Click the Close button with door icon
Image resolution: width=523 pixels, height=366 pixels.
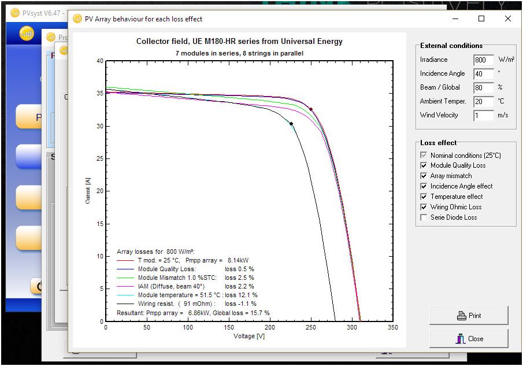point(469,339)
